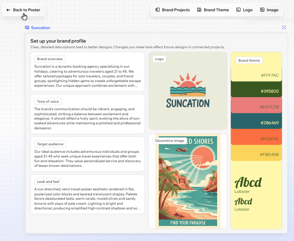The width and height of the screenshot is (294, 241).
Task: Switch to Brand Theme tab
Action: 213,10
